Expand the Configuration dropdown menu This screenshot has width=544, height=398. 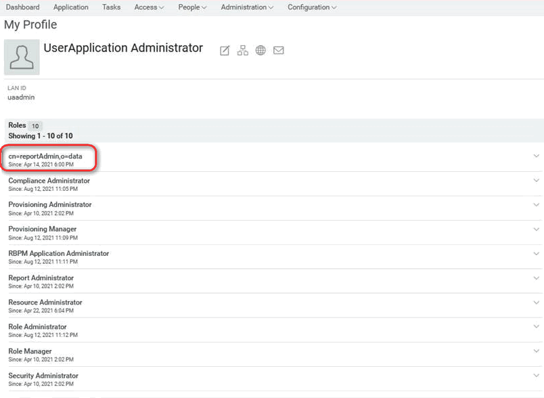click(312, 7)
